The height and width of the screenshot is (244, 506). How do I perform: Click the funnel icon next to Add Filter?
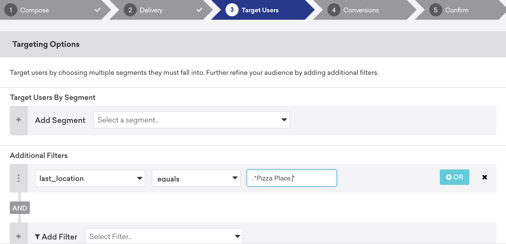point(37,237)
